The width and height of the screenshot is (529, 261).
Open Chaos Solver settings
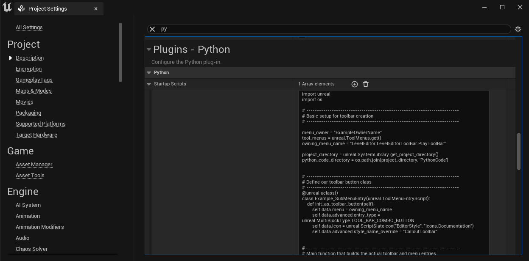click(x=32, y=249)
